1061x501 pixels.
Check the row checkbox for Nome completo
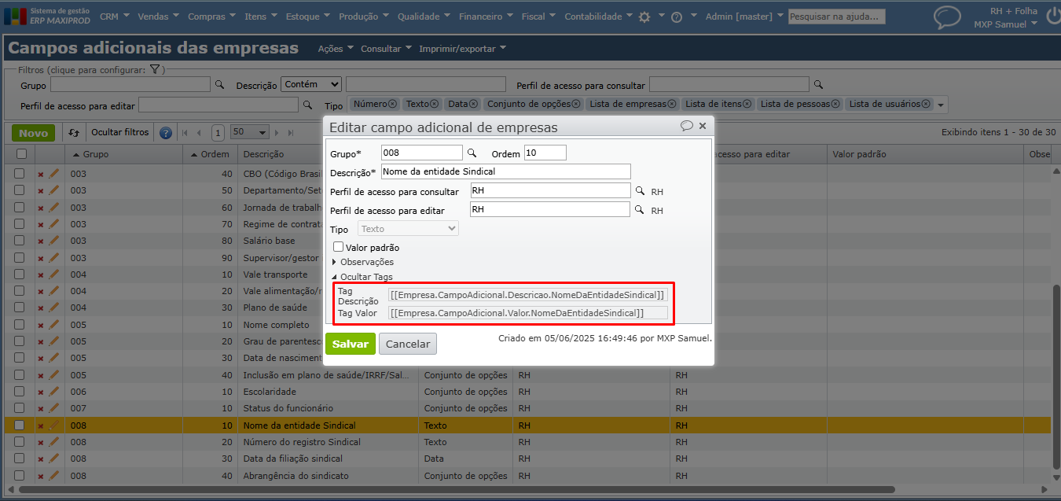pyautogui.click(x=20, y=325)
